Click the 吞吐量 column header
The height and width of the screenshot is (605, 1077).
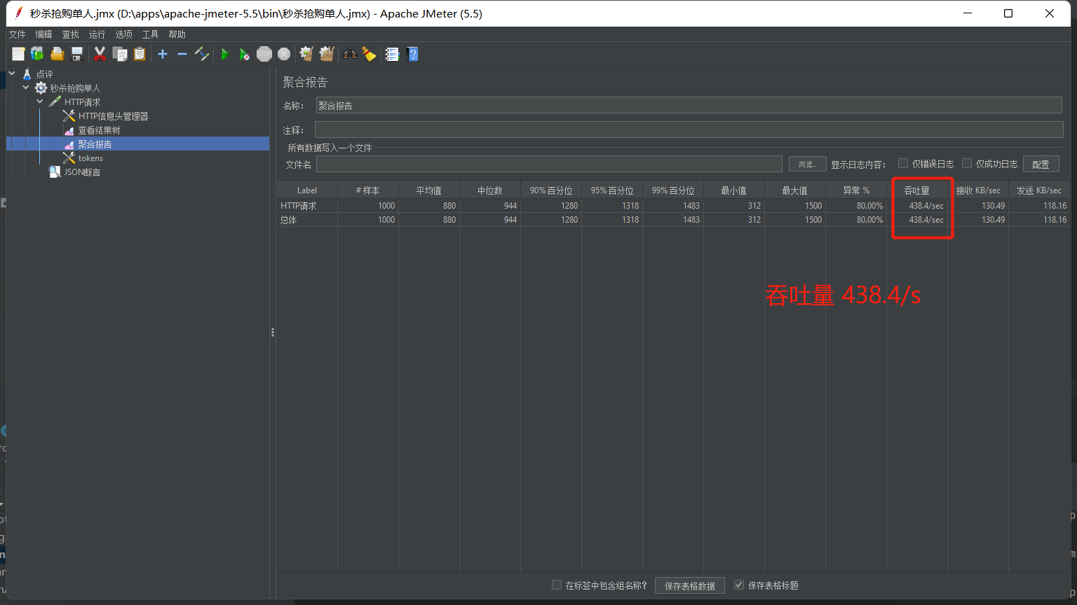click(x=917, y=190)
